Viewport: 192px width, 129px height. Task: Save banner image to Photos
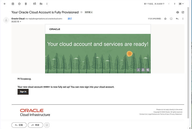[148, 70]
